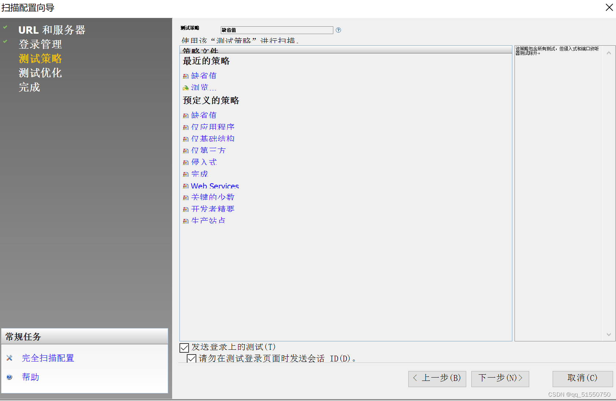Choose the 仅基础结构 policy
Viewport: 616px width, 401px height.
[x=213, y=139]
